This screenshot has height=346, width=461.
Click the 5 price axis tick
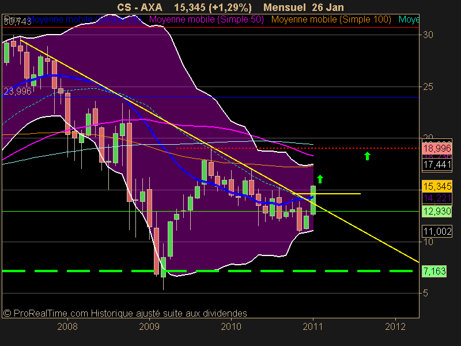pos(425,294)
